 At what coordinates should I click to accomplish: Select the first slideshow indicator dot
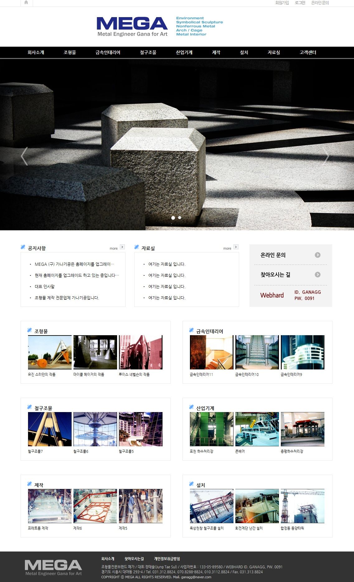click(173, 218)
